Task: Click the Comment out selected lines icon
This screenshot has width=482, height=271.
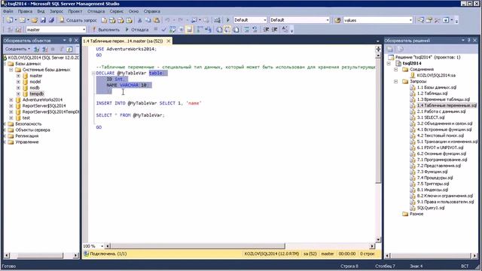Action: tap(246, 29)
